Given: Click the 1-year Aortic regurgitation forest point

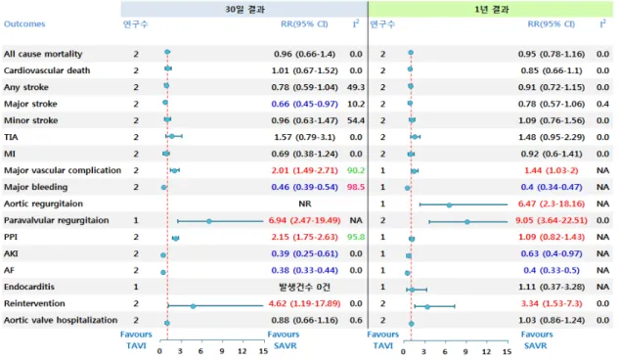Looking at the screenshot, I should (x=449, y=204).
